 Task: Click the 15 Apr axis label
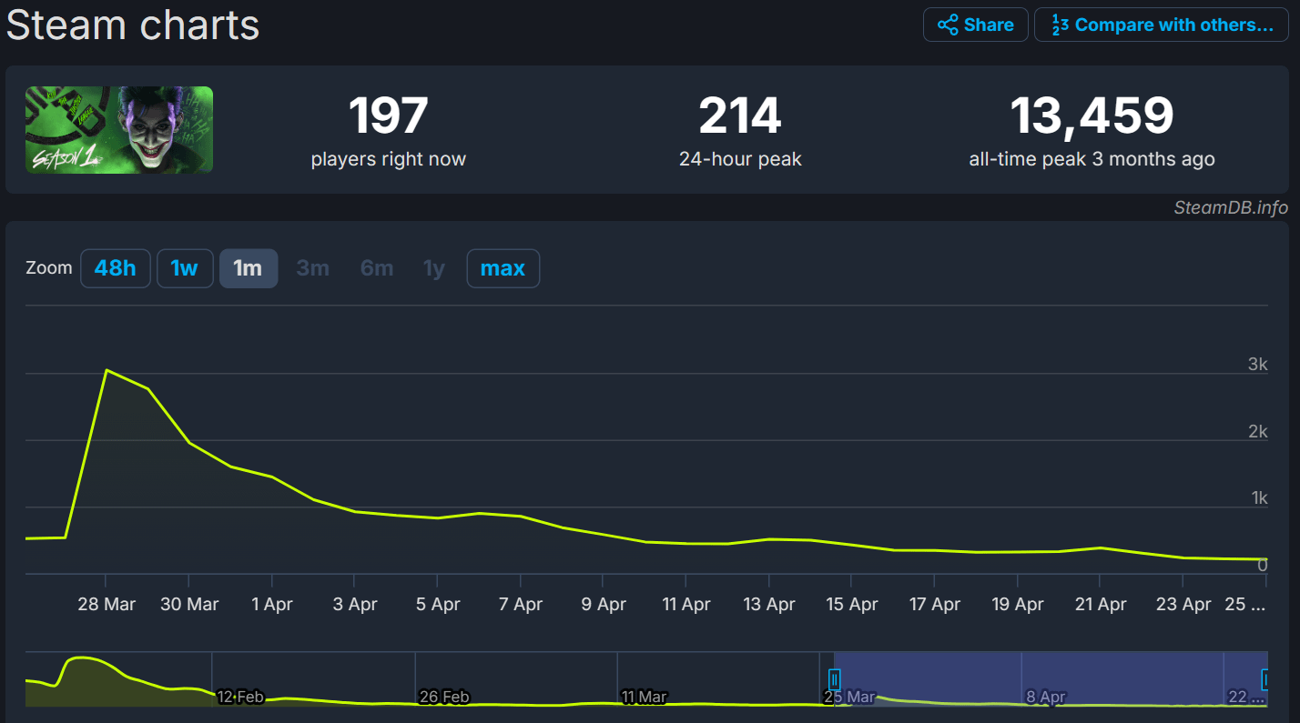point(851,604)
